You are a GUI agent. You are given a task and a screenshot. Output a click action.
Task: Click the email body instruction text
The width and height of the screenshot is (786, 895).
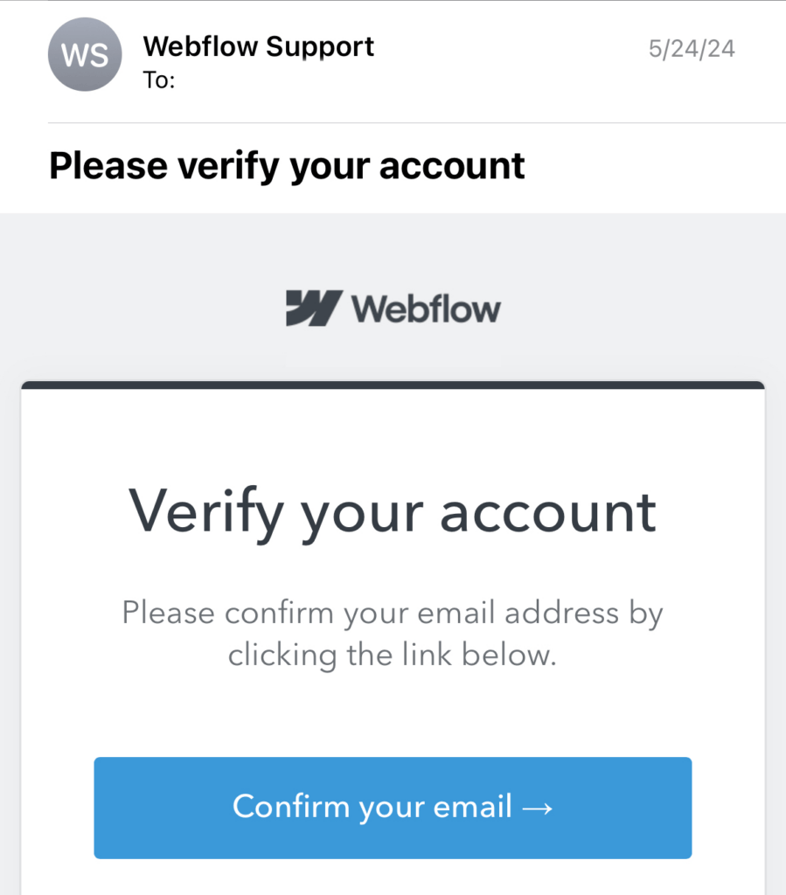coord(393,634)
